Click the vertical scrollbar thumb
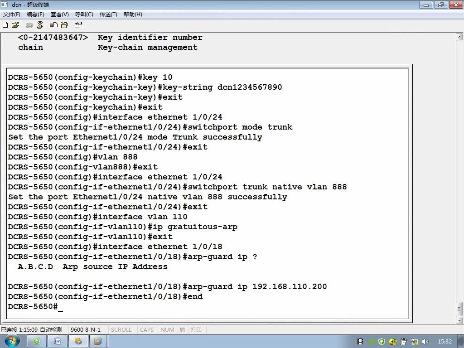Screen dimensions: 464x348 click(459, 309)
